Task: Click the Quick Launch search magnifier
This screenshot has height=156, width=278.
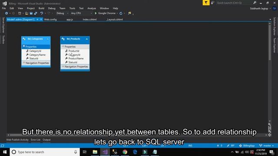Action: pos(255,3)
